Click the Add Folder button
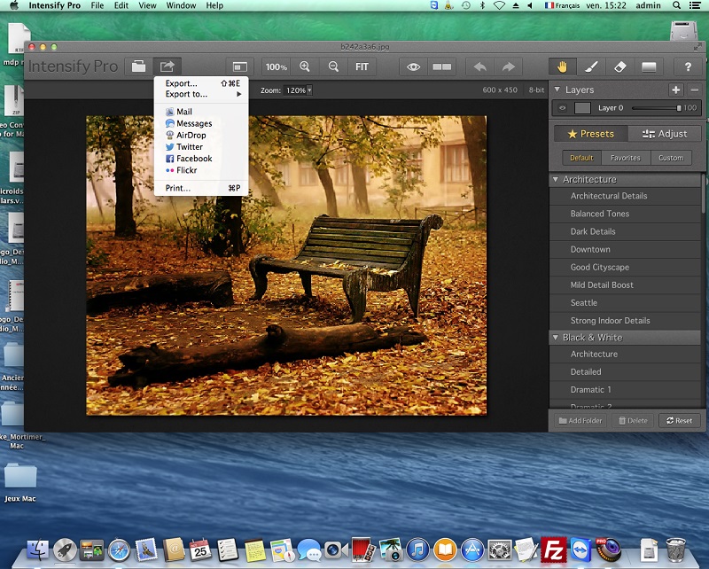 click(581, 421)
